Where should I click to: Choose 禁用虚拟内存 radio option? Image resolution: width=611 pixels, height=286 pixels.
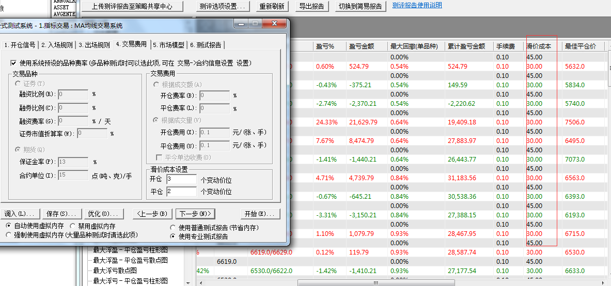(73, 226)
